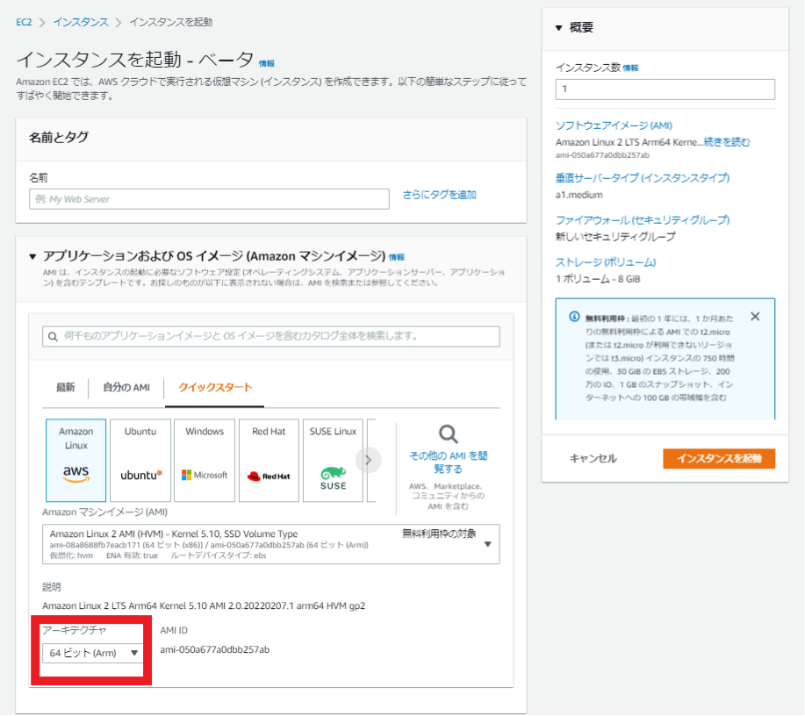The height and width of the screenshot is (716, 805).
Task: Open 仮想サーバータイプ (インスタンスタイプ) link
Action: pyautogui.click(x=643, y=177)
